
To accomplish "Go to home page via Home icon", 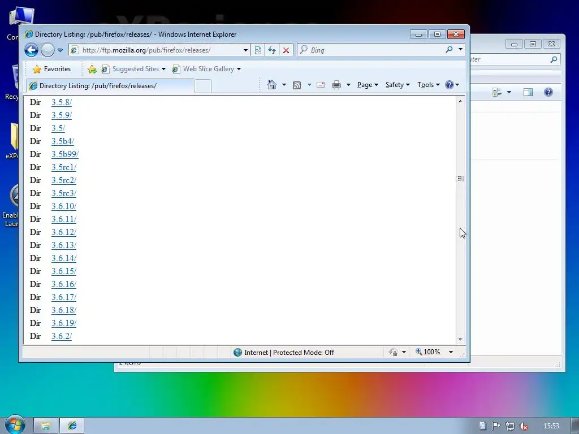I will pos(272,85).
